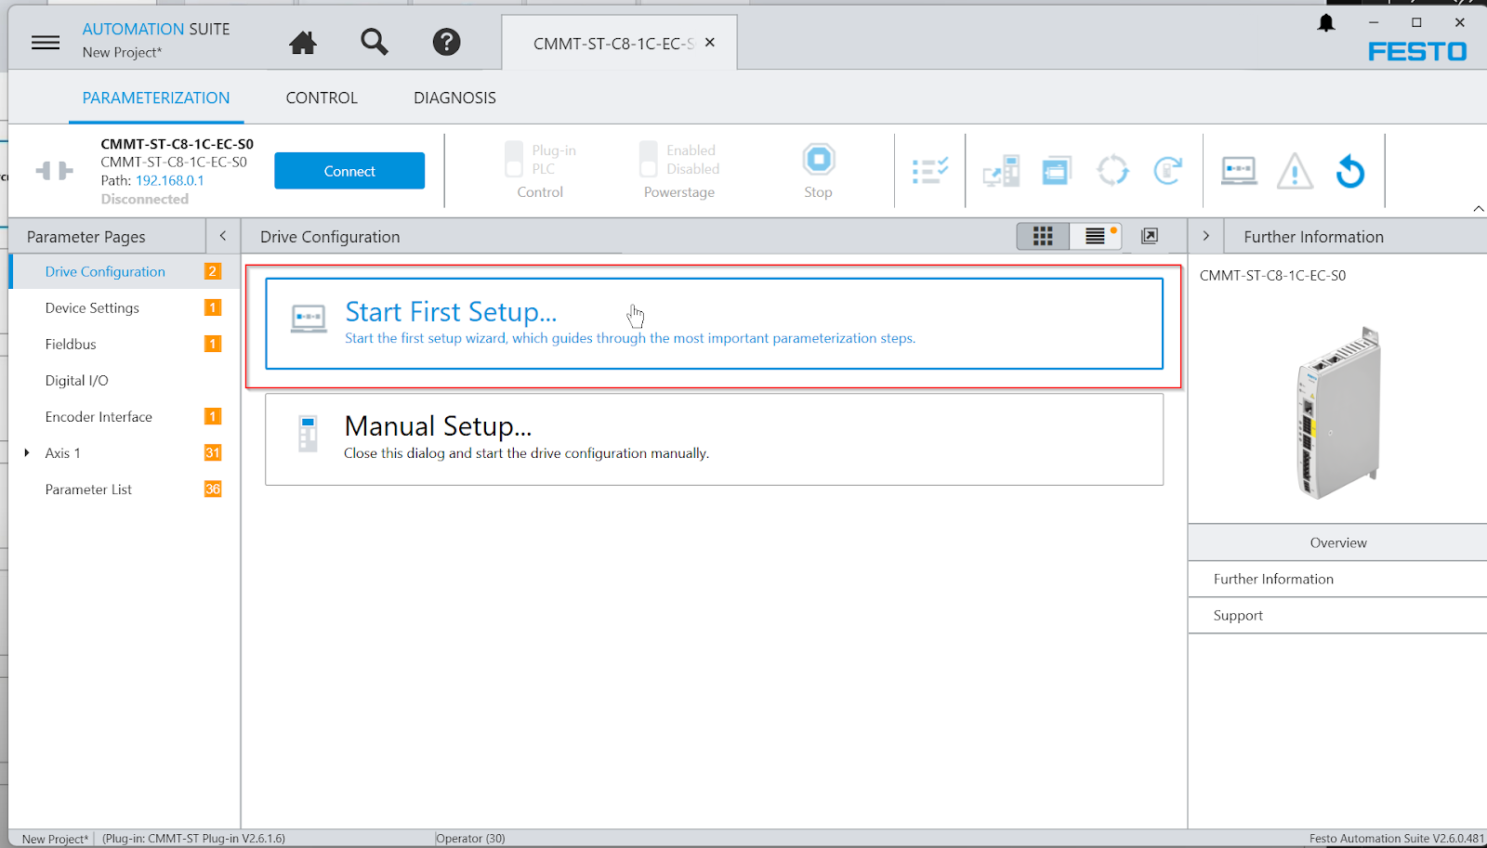The height and width of the screenshot is (848, 1487).
Task: Click the blue reset arrow icon
Action: (x=1349, y=171)
